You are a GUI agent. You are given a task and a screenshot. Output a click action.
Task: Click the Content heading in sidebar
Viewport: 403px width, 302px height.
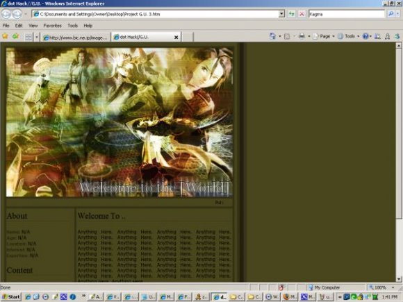(x=19, y=270)
